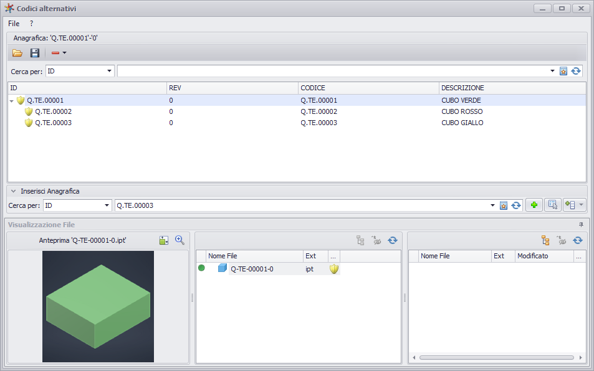Viewport: 594px width, 371px height.
Task: Save with the floppy disk icon
Action: pos(35,53)
